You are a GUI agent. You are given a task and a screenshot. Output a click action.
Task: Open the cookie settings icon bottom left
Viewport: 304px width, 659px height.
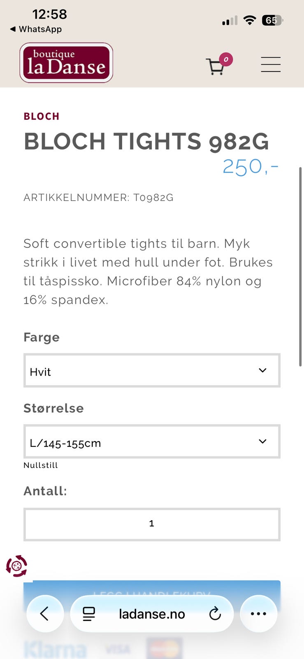tap(16, 567)
